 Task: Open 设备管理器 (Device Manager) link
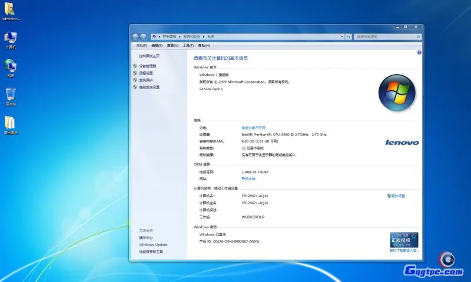click(x=148, y=66)
